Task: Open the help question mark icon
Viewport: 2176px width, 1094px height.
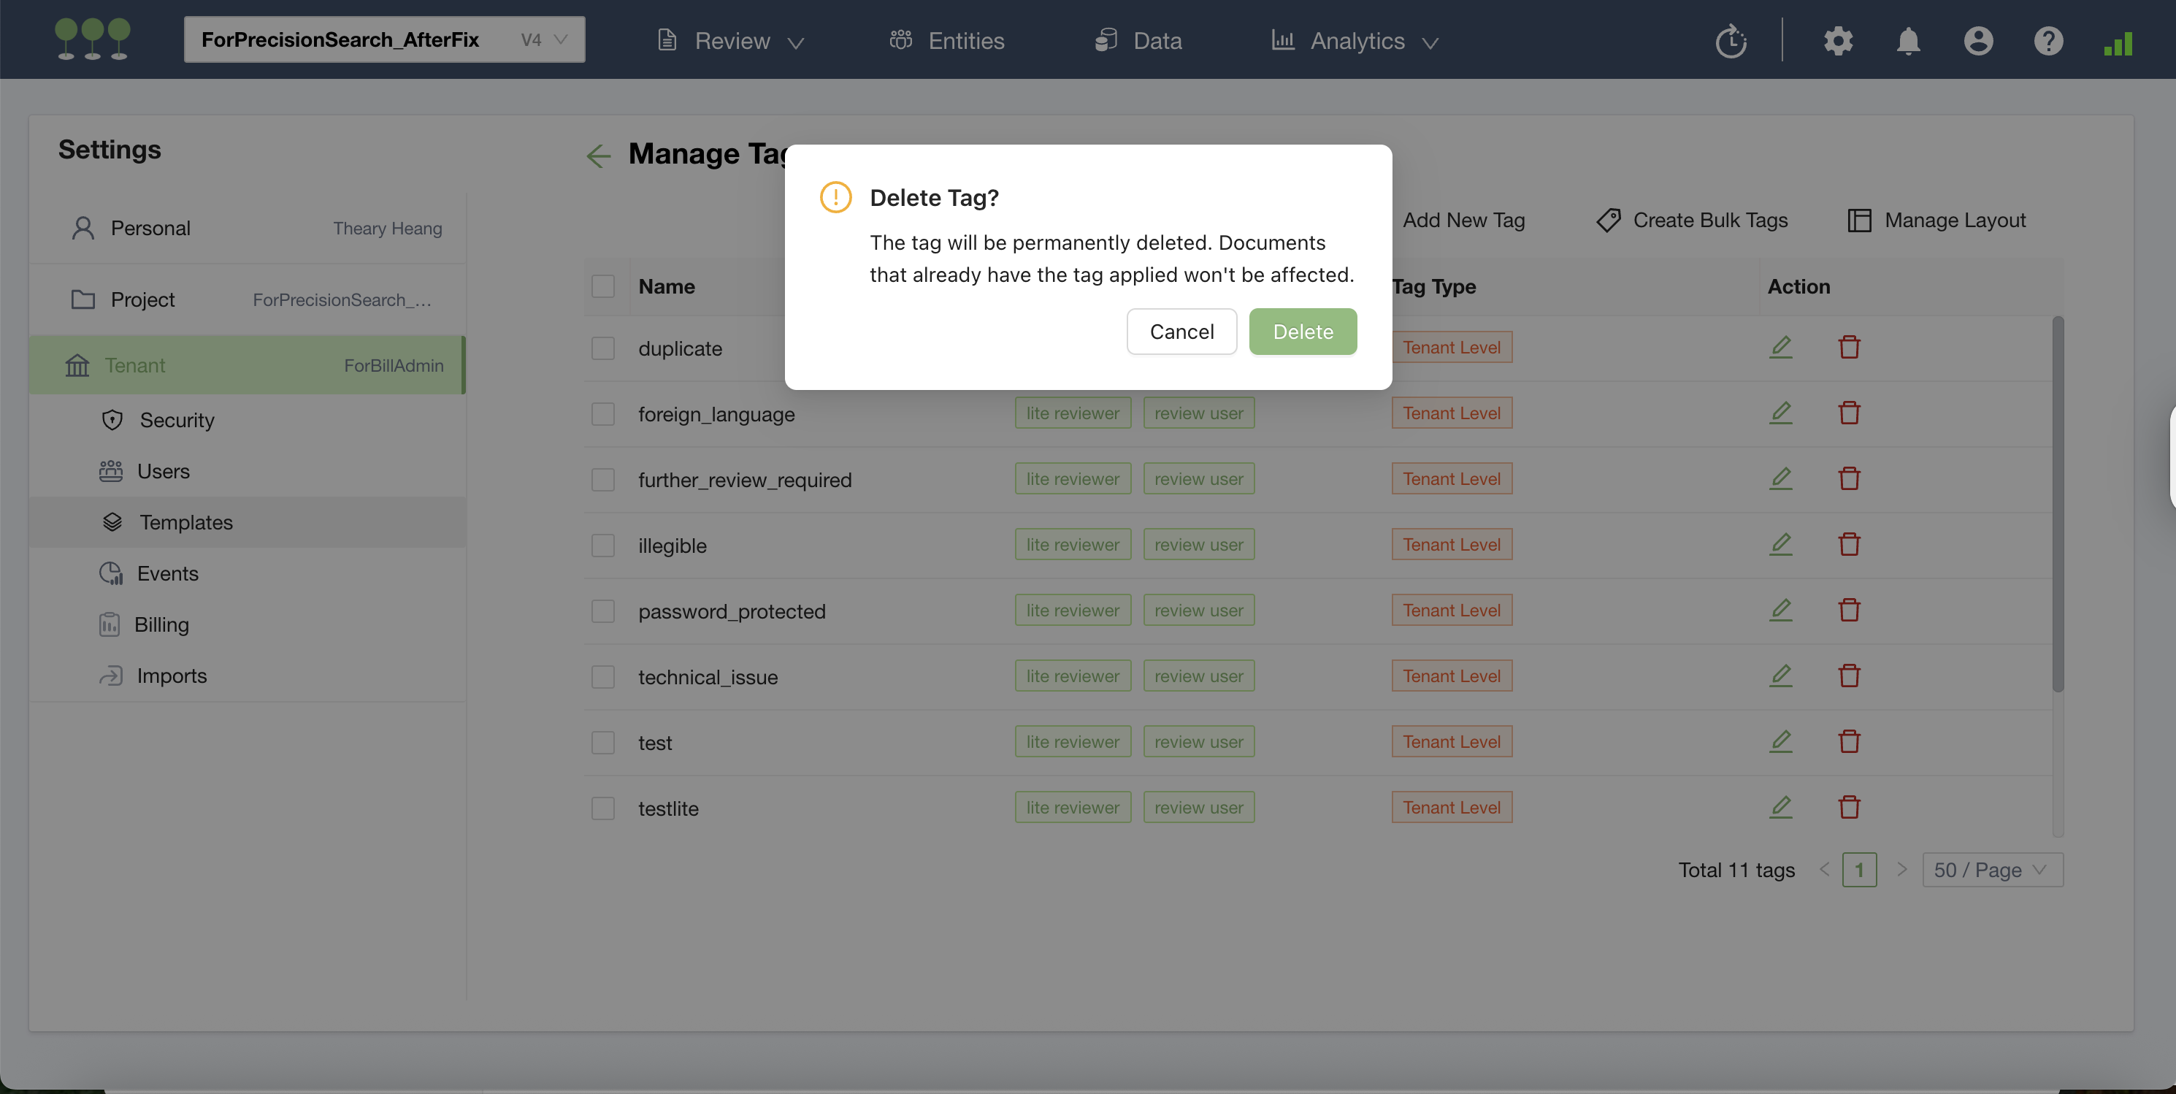Action: [x=2047, y=41]
